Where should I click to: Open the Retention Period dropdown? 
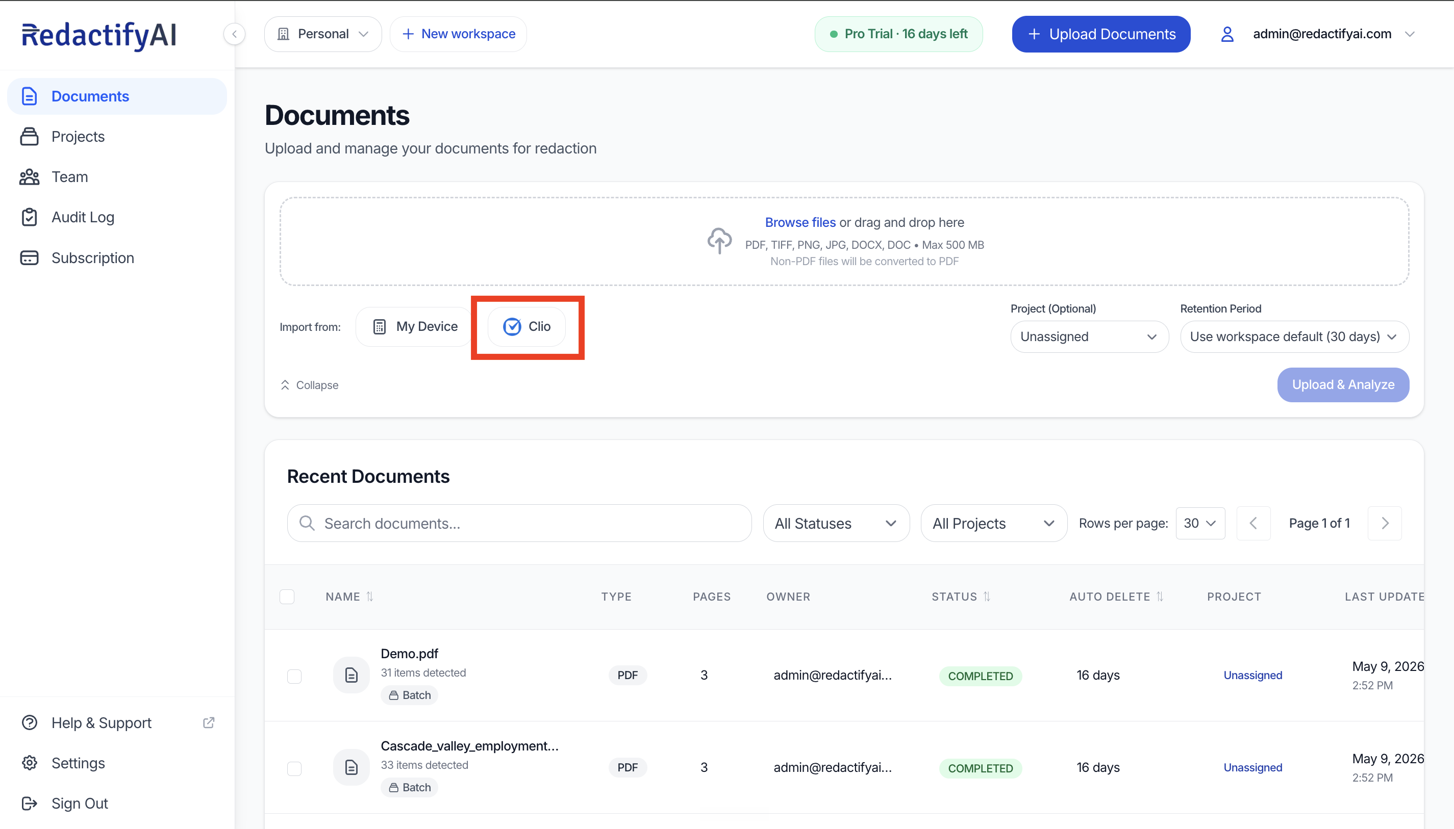coord(1294,336)
